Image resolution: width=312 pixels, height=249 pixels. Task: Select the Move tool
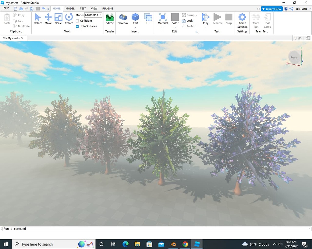point(48,19)
